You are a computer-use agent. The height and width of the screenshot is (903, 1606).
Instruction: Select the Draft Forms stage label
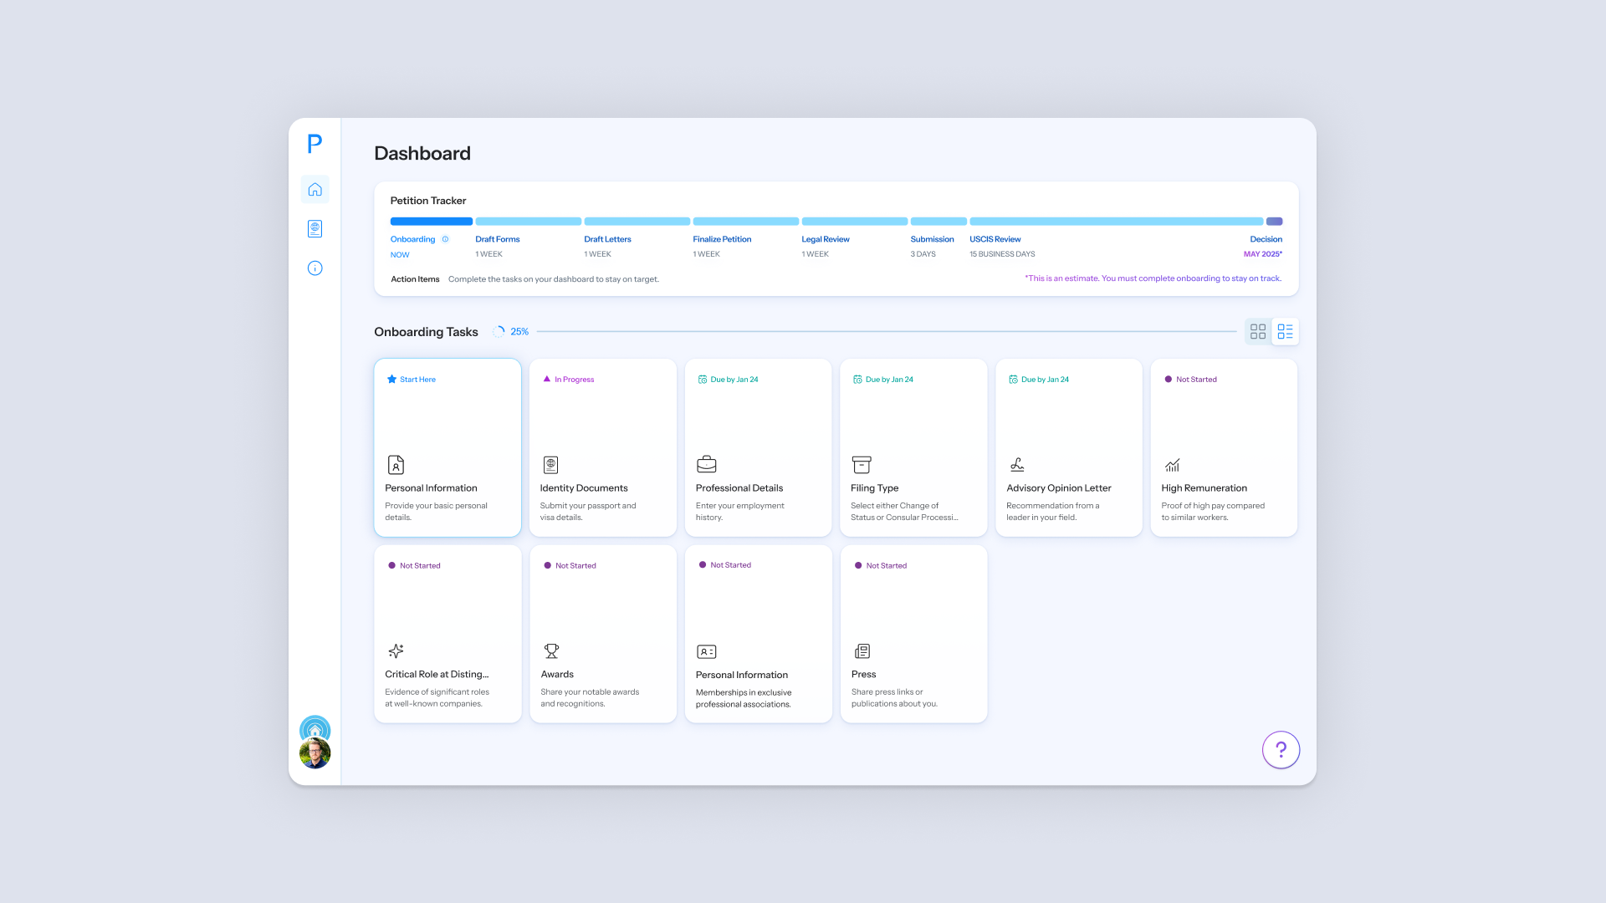tap(497, 239)
